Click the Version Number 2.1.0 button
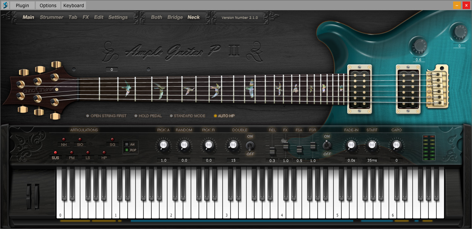The image size is (472, 229). tap(240, 17)
